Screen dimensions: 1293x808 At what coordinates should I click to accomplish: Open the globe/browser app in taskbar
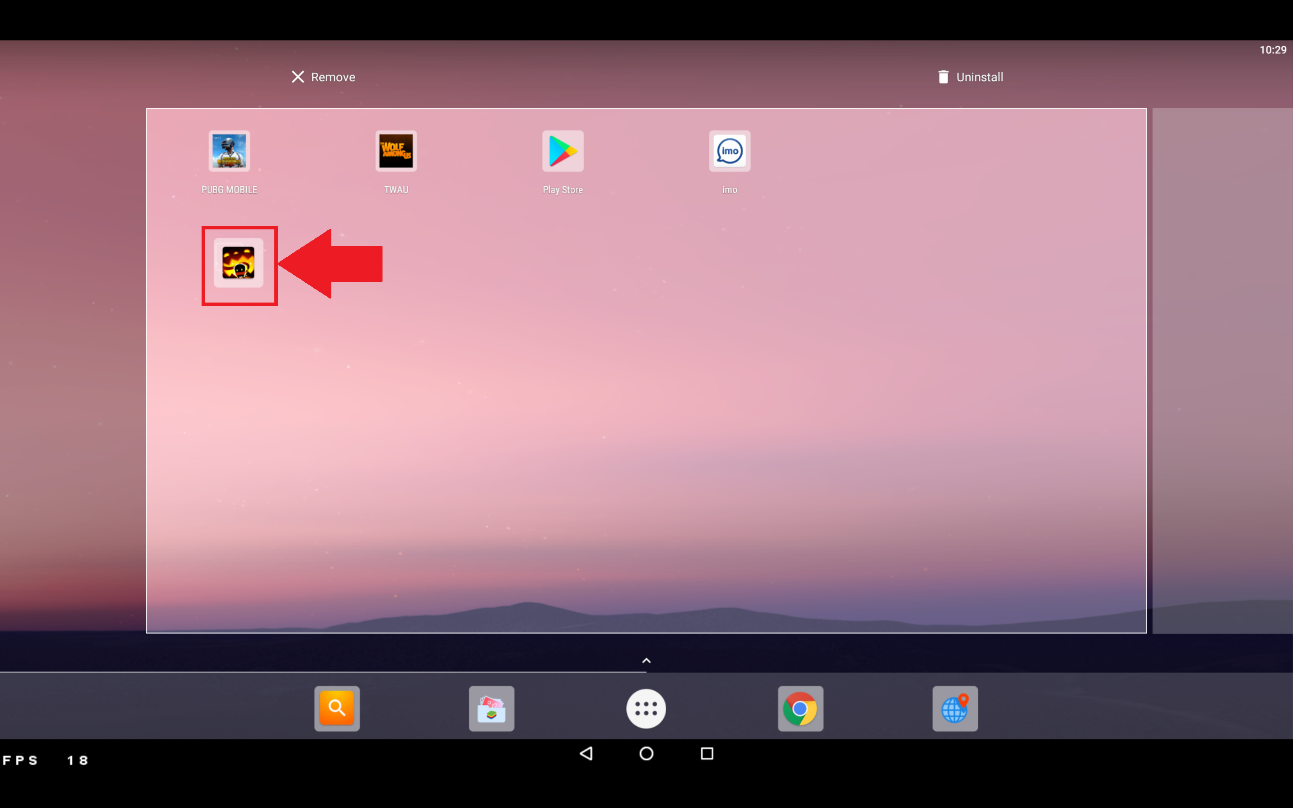pyautogui.click(x=955, y=708)
